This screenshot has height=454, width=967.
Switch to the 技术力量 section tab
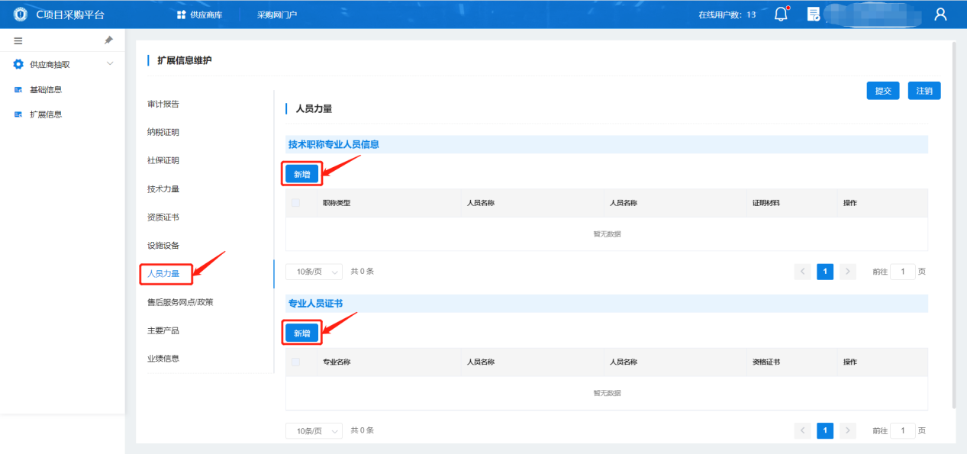tap(163, 189)
